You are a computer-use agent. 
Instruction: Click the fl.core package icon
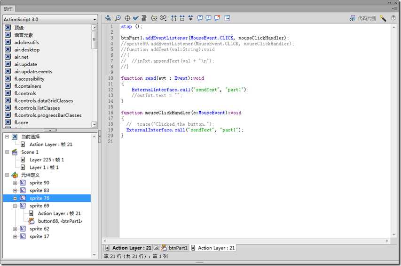click(x=8, y=122)
